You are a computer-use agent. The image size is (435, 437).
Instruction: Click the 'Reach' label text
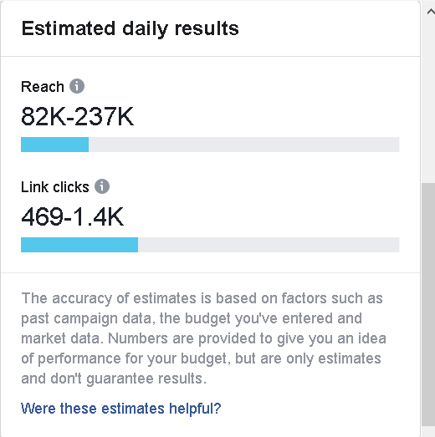[43, 86]
